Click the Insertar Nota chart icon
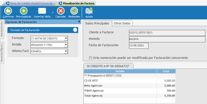The width and height of the screenshot is (207, 104). point(42,11)
